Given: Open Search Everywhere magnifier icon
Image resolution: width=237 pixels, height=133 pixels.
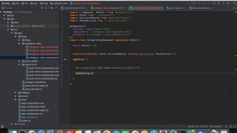Looking at the screenshot, I should [x=234, y=3].
